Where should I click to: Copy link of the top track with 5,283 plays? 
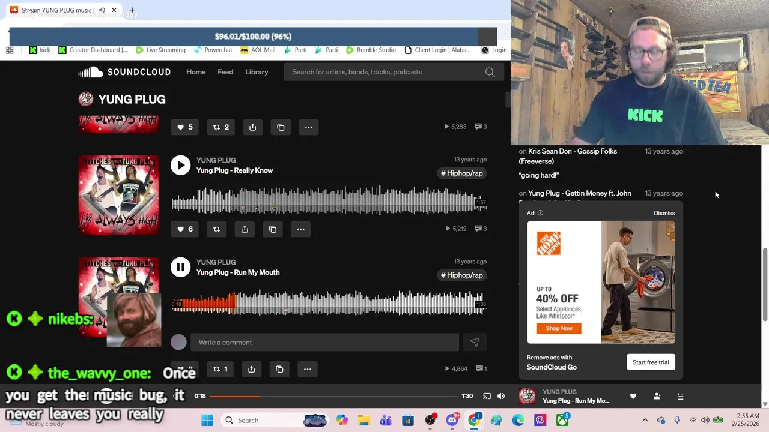point(281,127)
